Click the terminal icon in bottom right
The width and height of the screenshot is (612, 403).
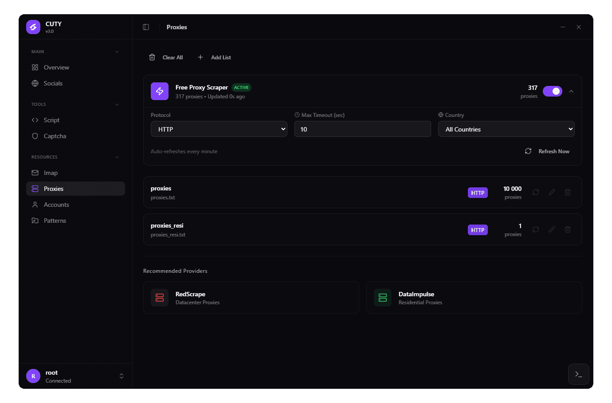click(x=578, y=374)
